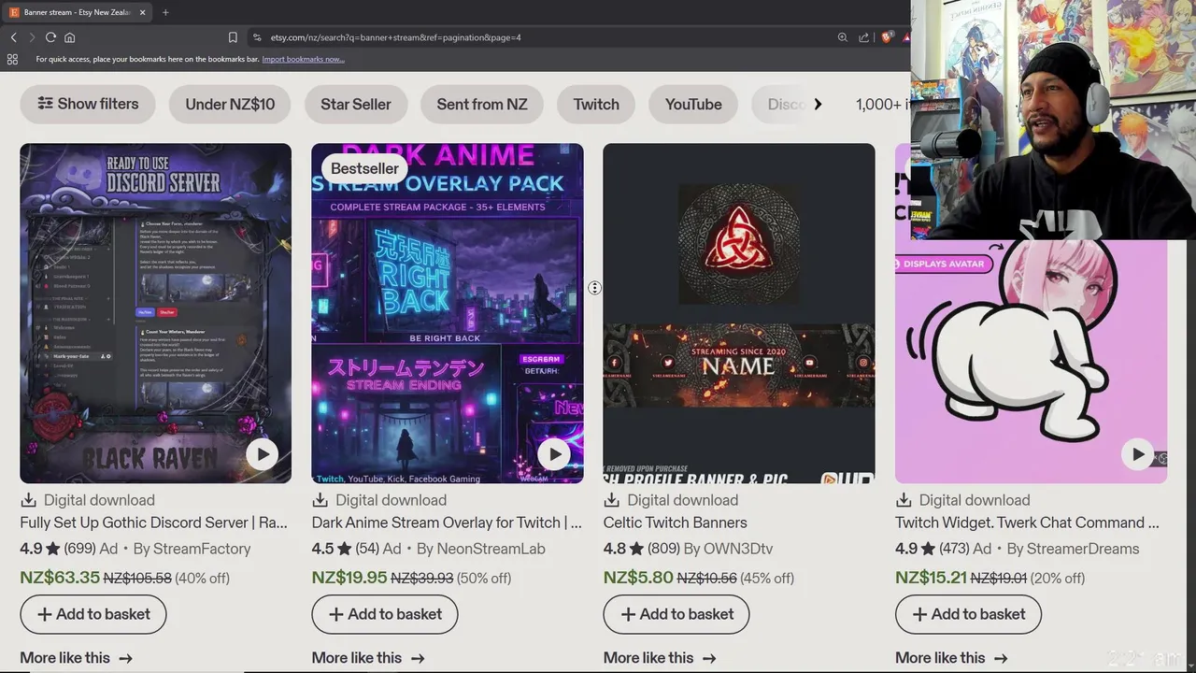
Task: Open Brave shields lion icon
Action: [887, 37]
